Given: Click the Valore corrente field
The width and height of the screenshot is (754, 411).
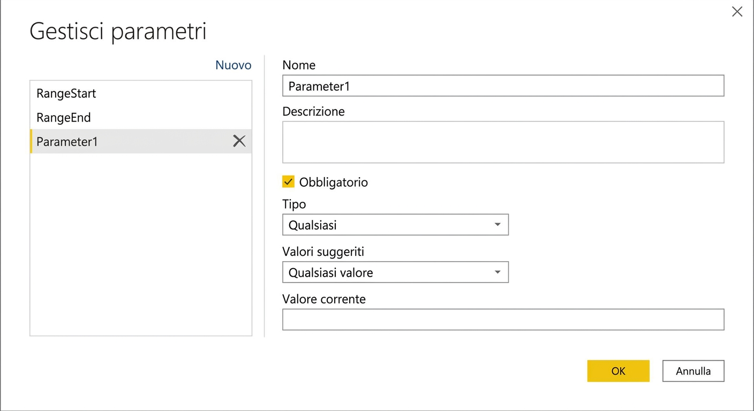Looking at the screenshot, I should 503,319.
